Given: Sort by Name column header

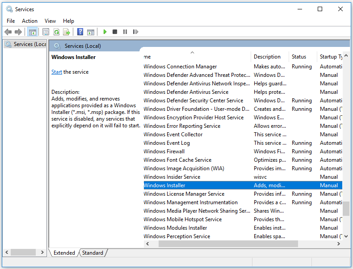Looking at the screenshot, I should (197, 57).
